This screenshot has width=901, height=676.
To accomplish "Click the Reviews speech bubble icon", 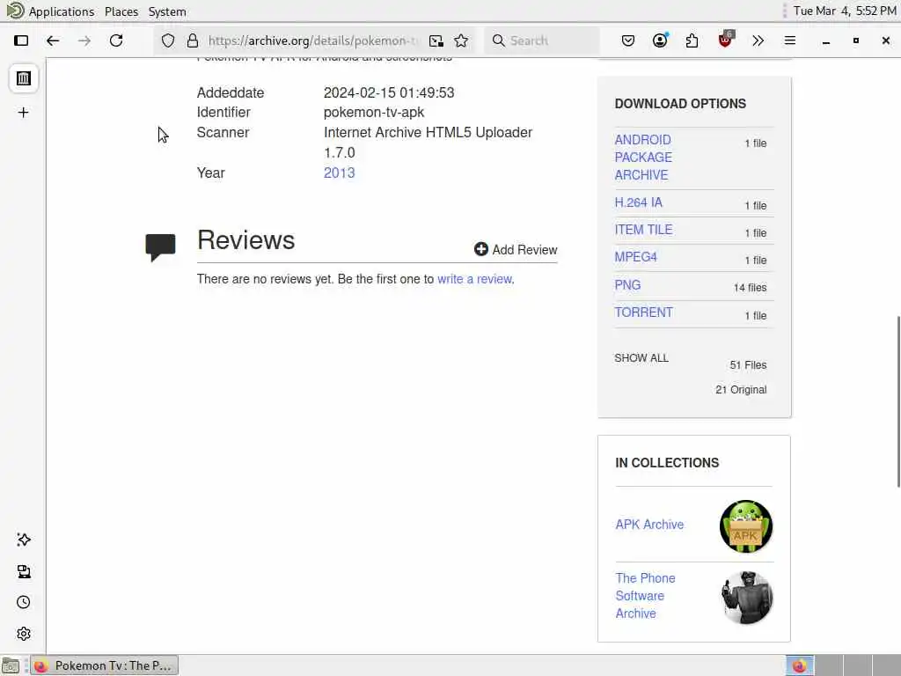I will coord(160,247).
